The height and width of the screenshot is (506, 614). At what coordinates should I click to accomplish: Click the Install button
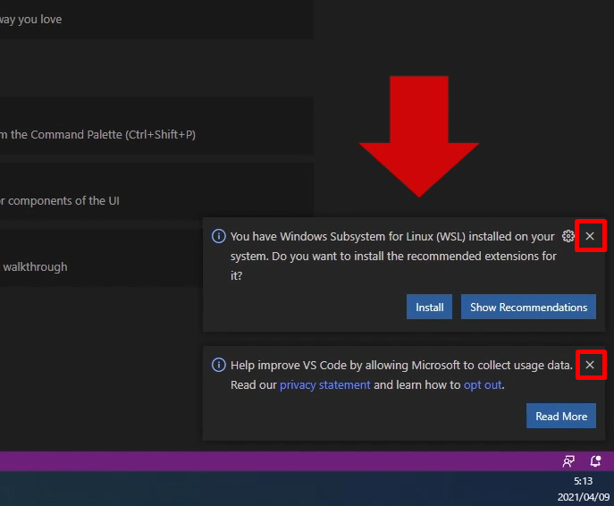429,307
